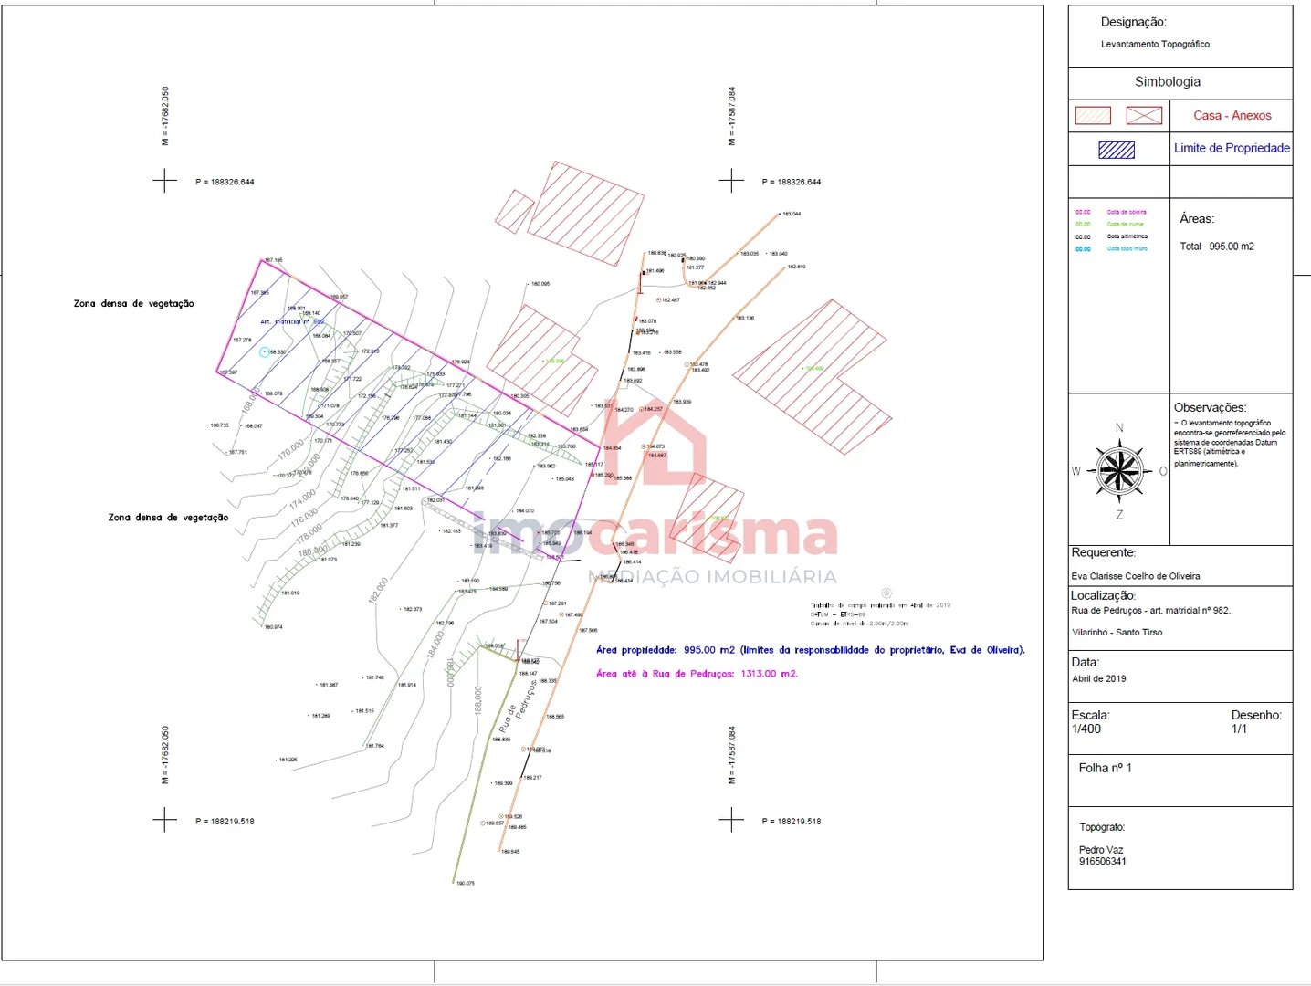Image resolution: width=1311 pixels, height=986 pixels.
Task: Select 'Eva Clarisse Coelho de Oliveira' name
Action: [x=1136, y=576]
